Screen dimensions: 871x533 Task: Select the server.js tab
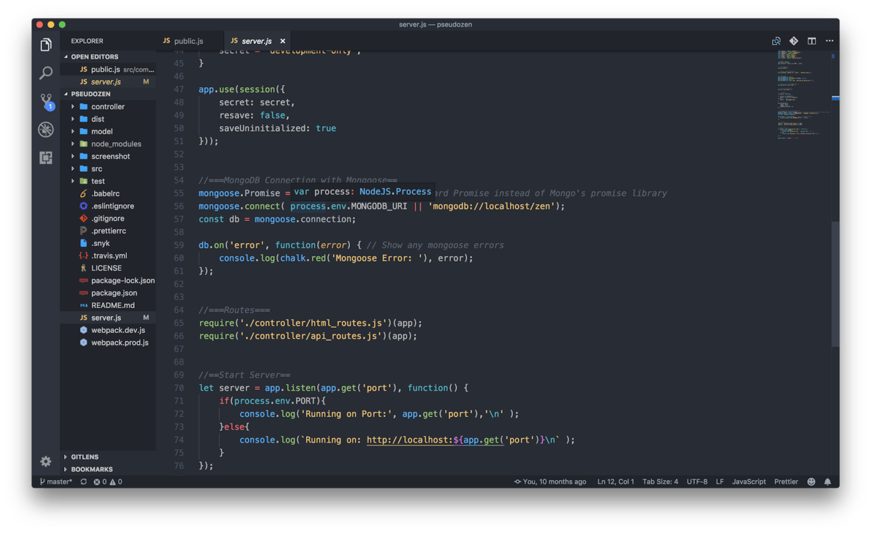click(257, 41)
